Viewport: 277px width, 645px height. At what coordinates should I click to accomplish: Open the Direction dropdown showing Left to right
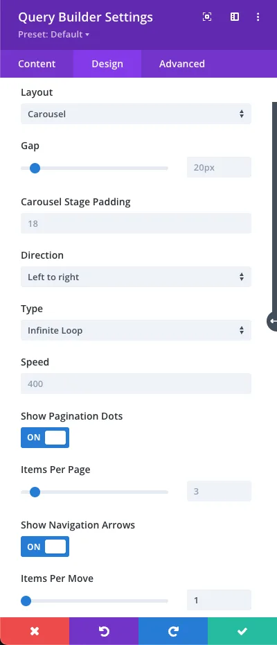(x=136, y=277)
